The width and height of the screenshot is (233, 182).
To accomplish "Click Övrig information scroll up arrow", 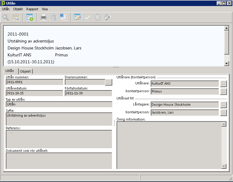I will pyautogui.click(x=224, y=124).
